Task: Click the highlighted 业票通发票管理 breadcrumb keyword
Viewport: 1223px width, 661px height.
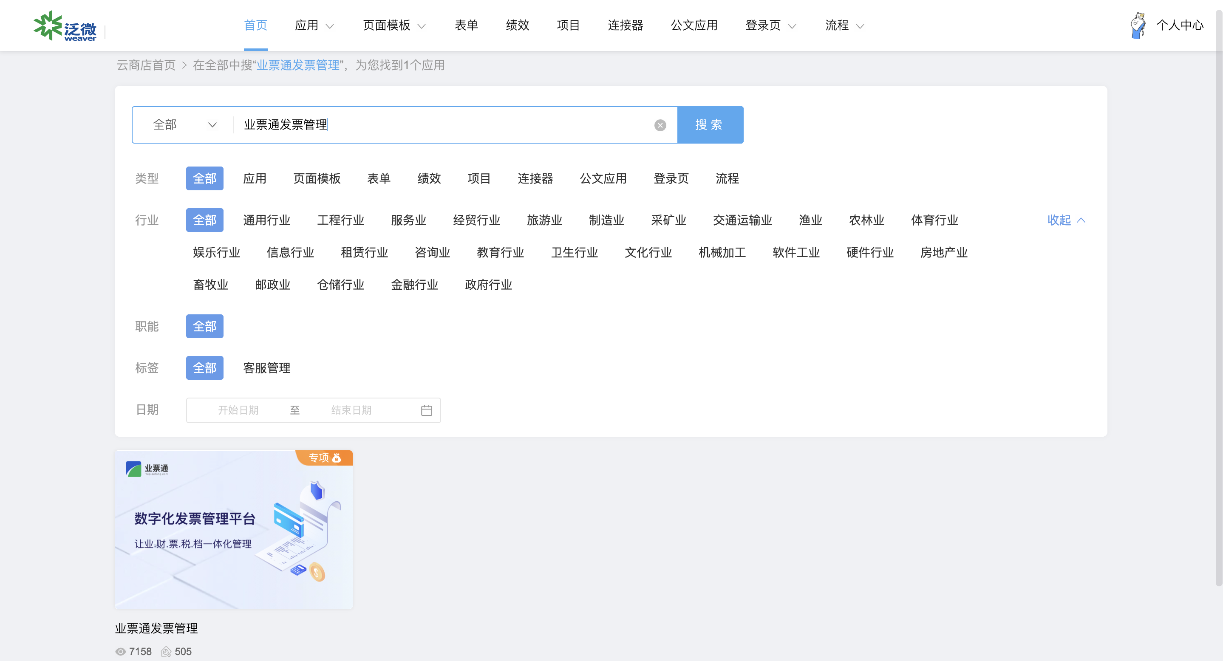Action: coord(298,65)
